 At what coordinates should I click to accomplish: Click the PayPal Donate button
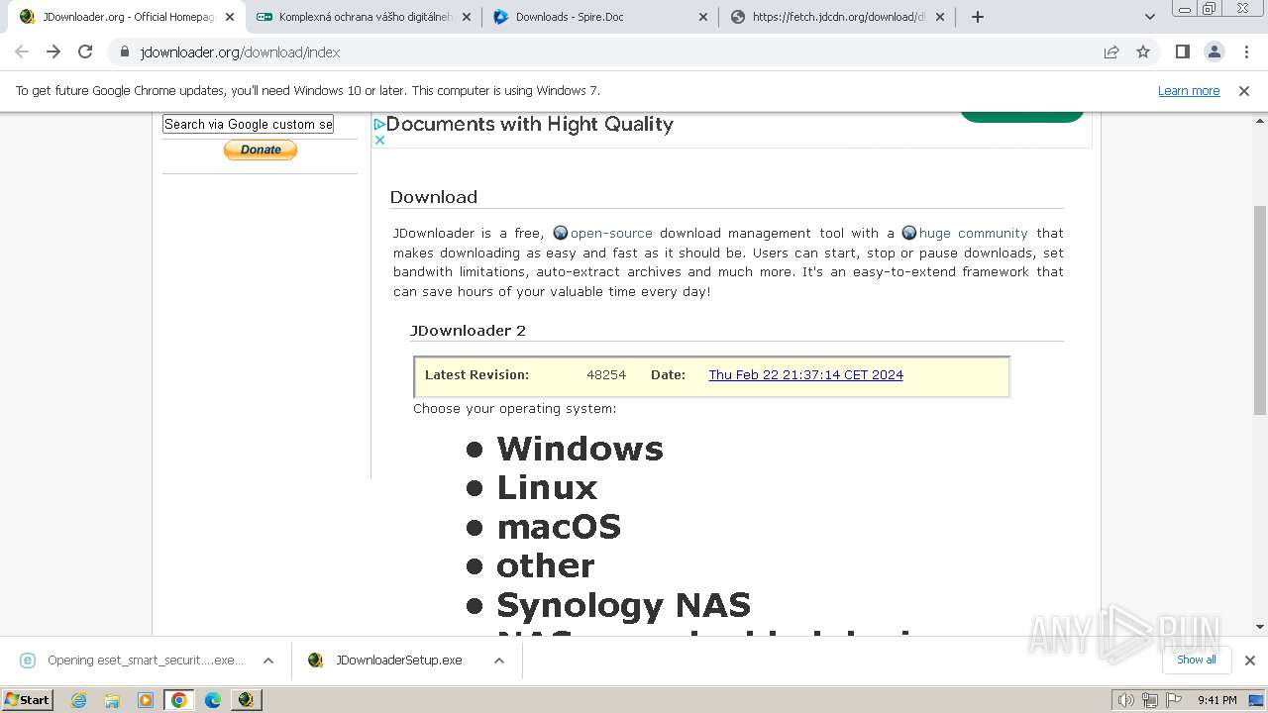(261, 150)
